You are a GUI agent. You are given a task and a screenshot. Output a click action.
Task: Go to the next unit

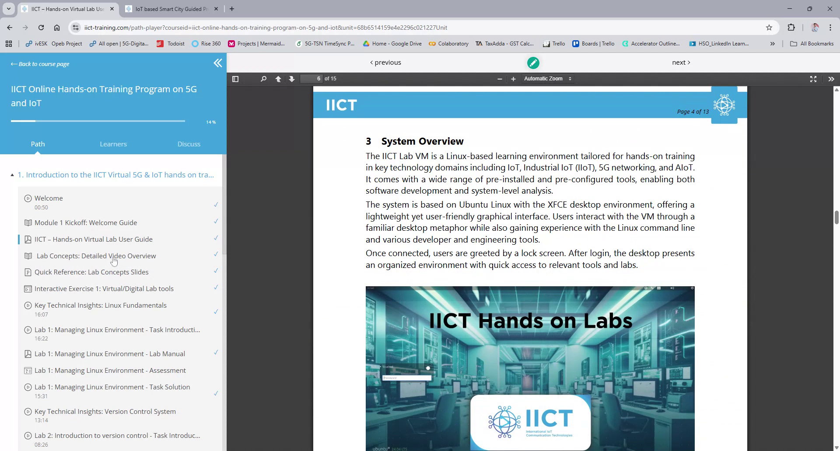click(x=681, y=62)
